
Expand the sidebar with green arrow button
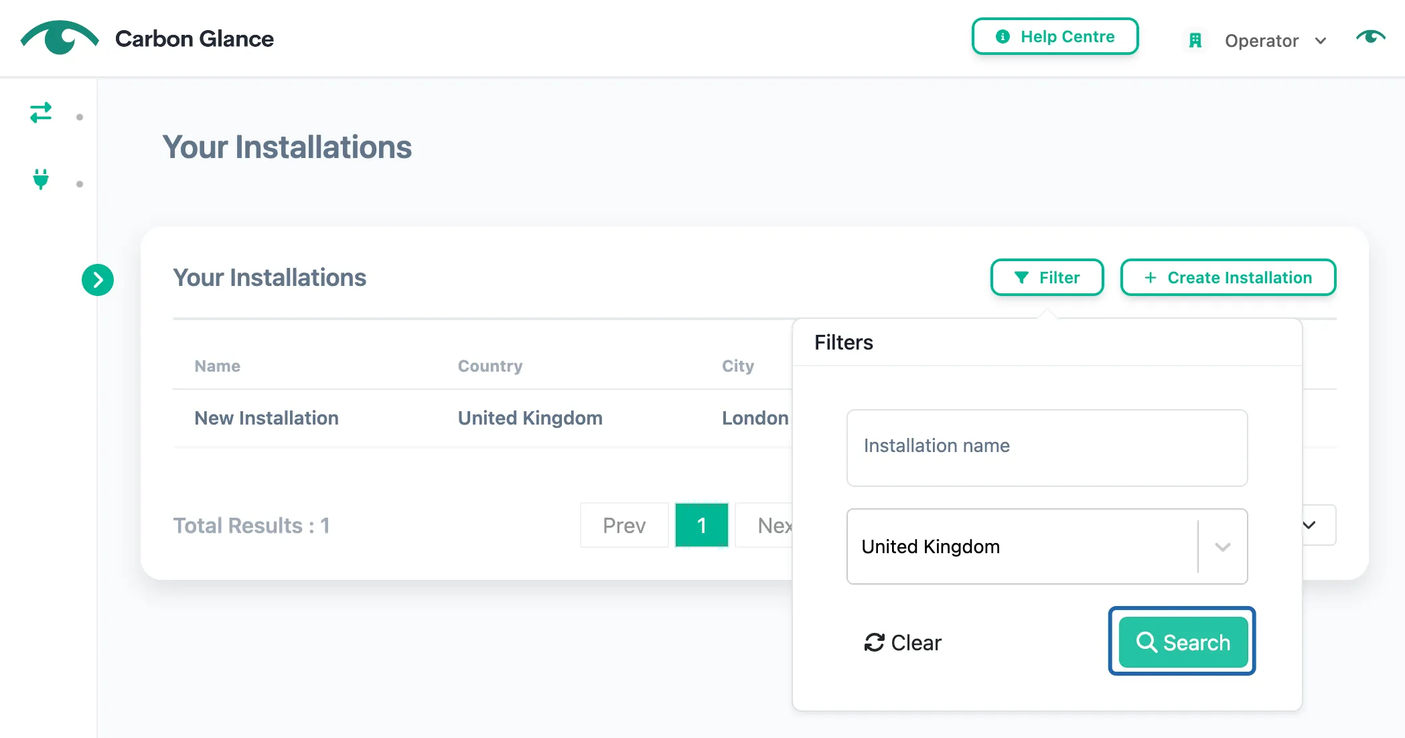point(98,280)
